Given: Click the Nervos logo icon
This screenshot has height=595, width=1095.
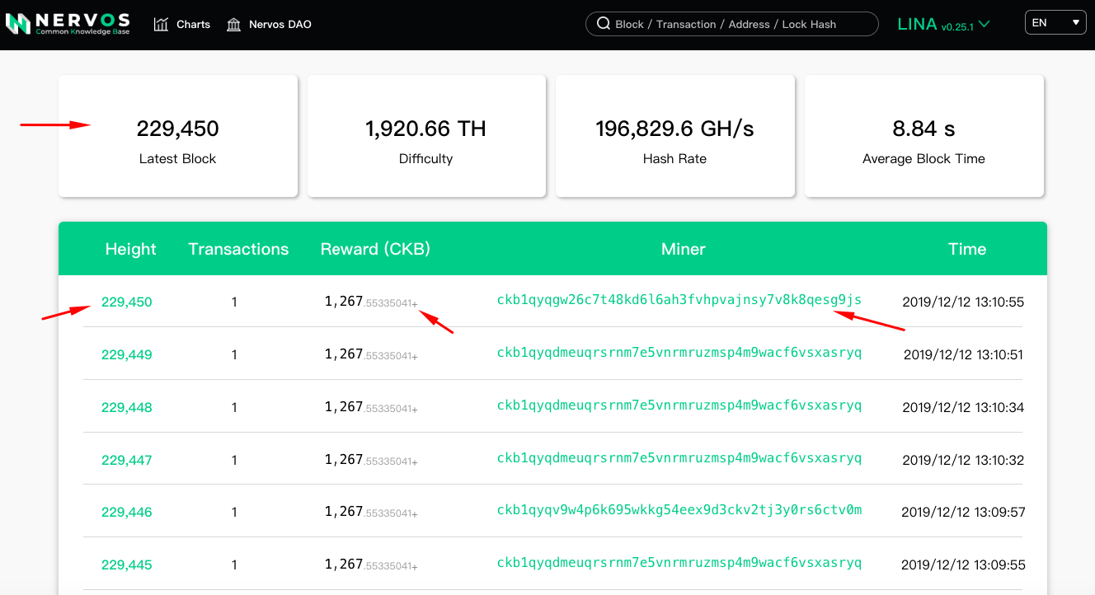Looking at the screenshot, I should (17, 24).
